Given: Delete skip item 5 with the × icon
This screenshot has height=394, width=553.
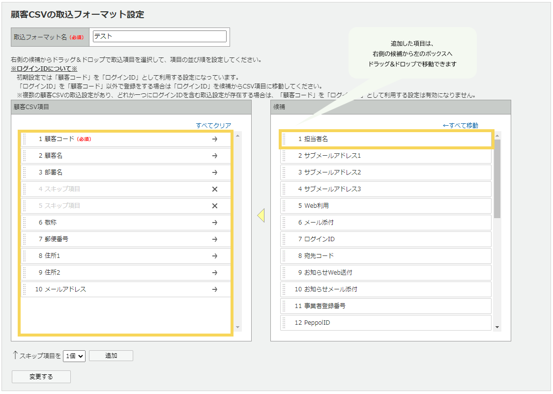Looking at the screenshot, I should click(215, 206).
